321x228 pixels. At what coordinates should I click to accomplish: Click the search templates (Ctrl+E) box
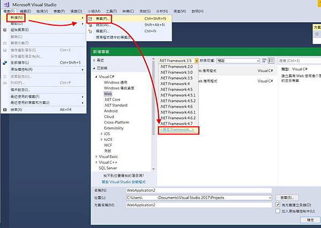(300, 60)
